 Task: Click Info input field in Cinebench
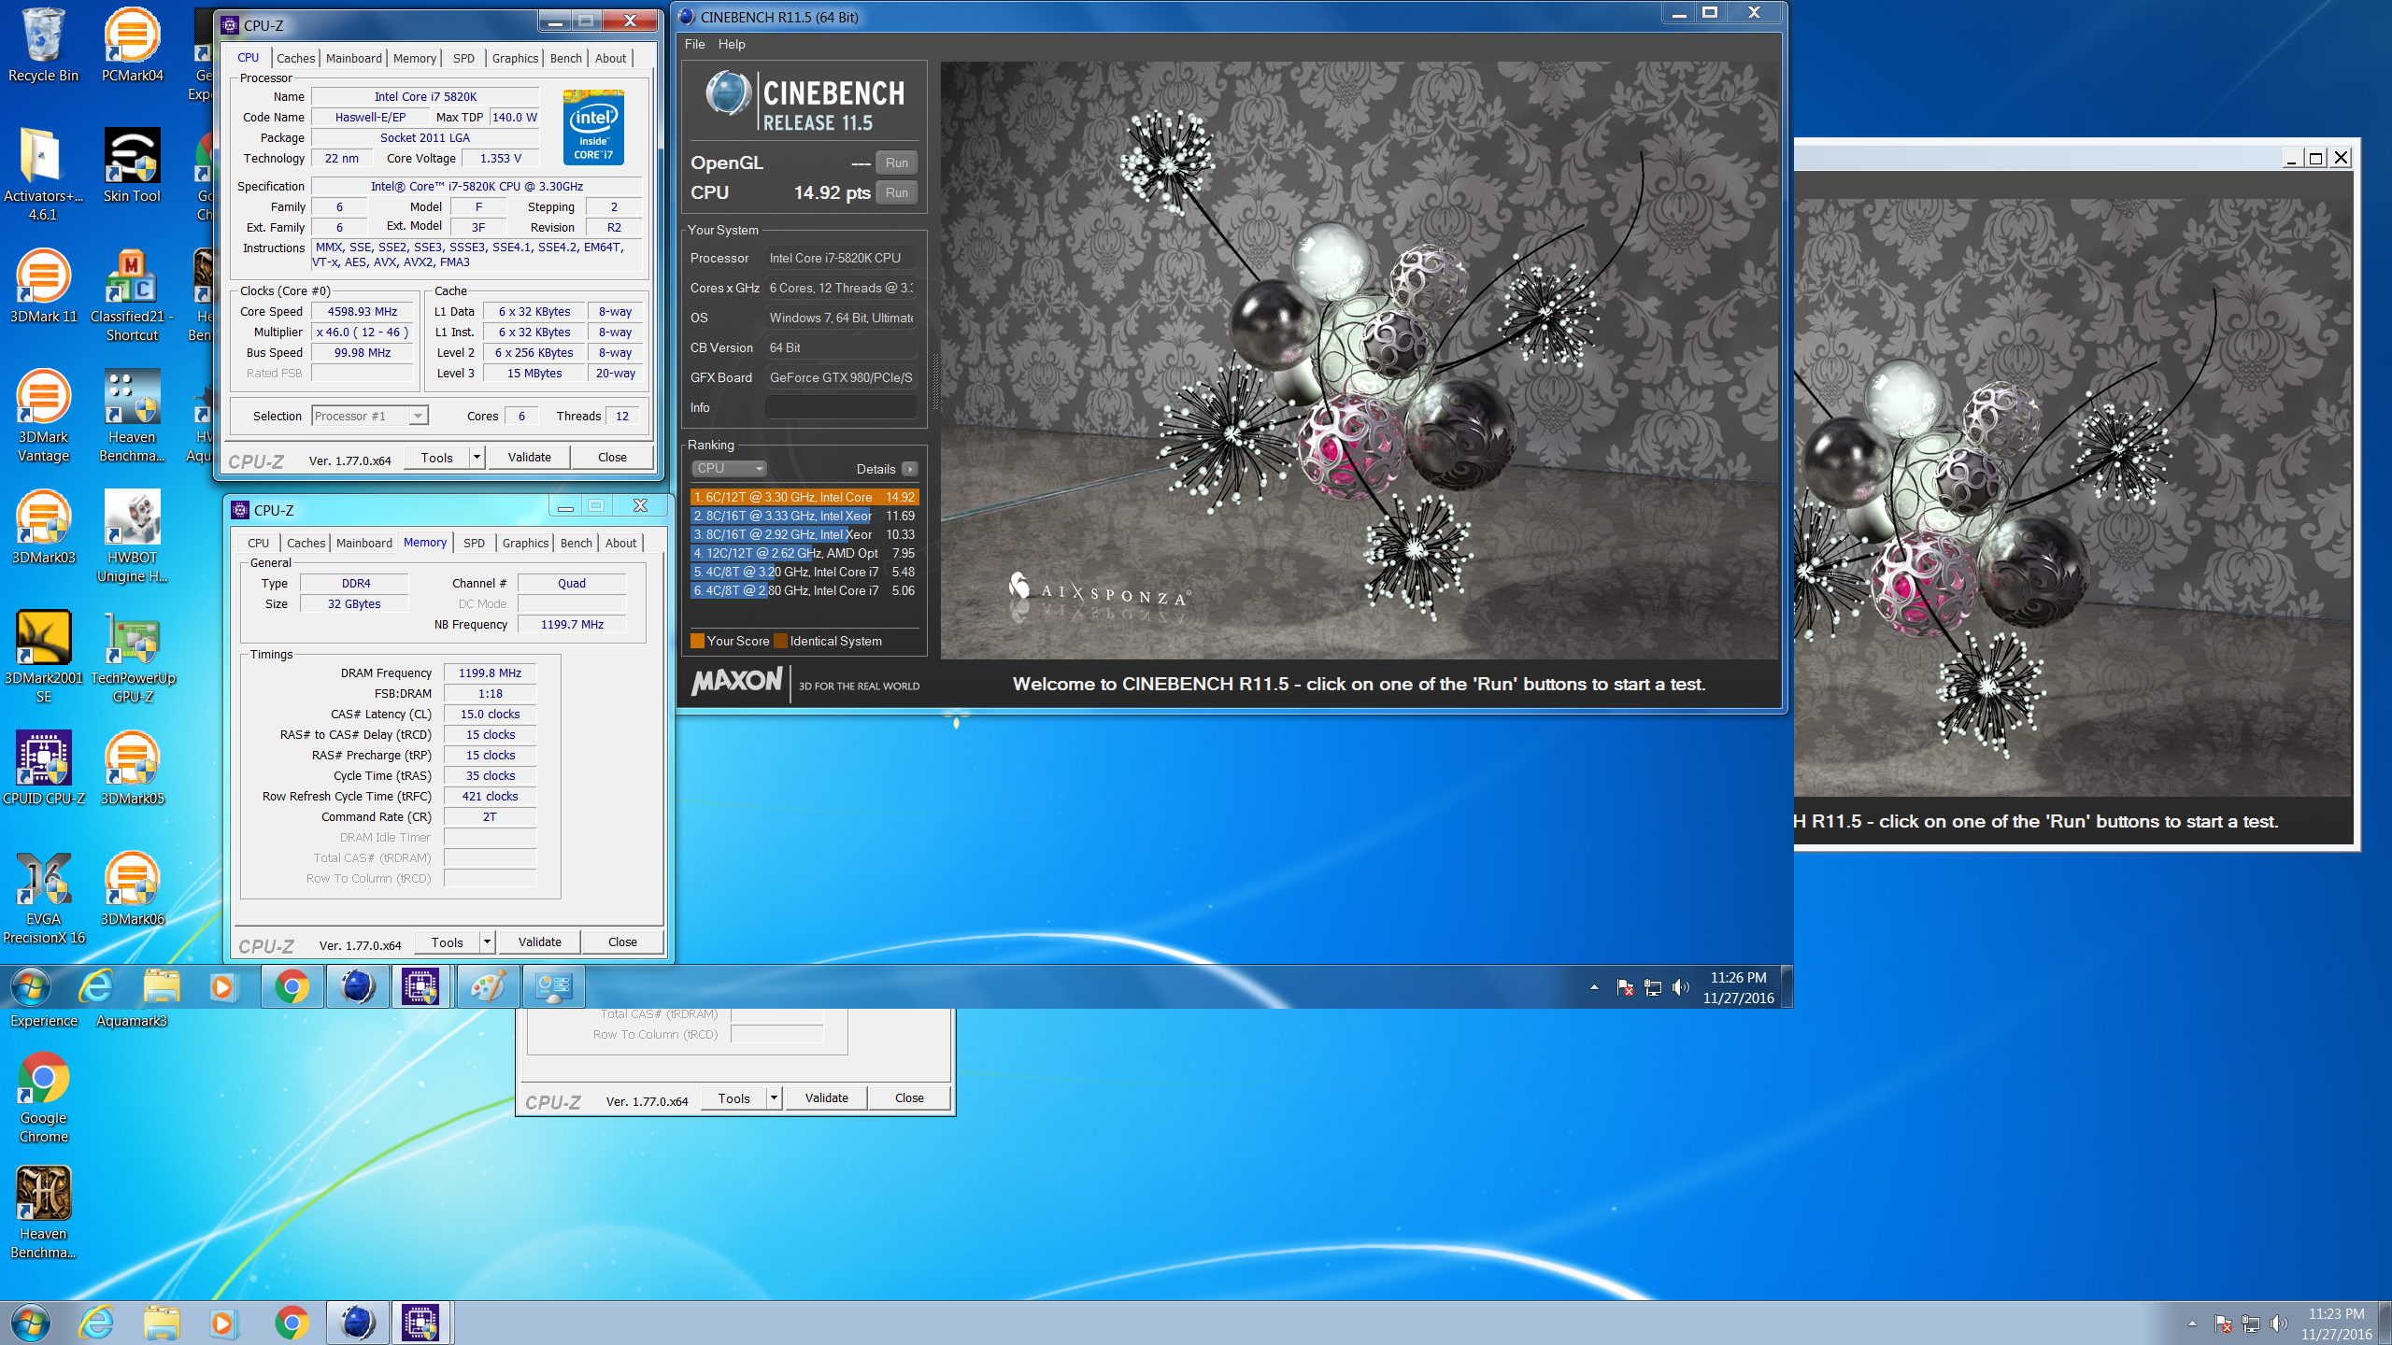pos(841,407)
